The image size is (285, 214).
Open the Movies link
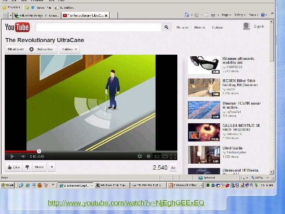pyautogui.click(x=200, y=27)
